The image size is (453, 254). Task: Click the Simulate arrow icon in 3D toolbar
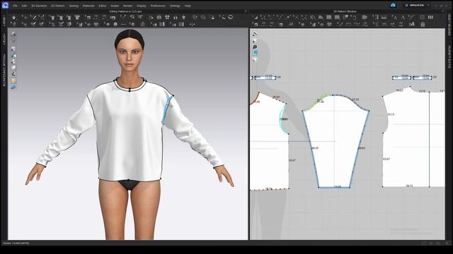coord(13,18)
